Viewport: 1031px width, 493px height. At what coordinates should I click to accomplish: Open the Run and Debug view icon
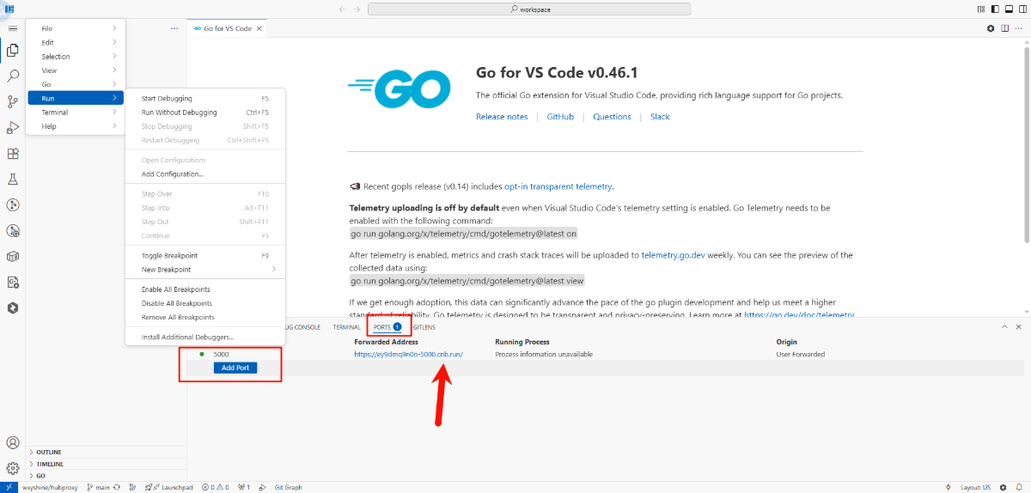[x=13, y=128]
